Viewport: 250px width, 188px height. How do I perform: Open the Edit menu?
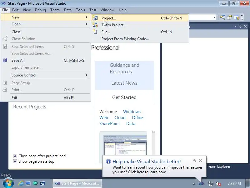click(15, 10)
